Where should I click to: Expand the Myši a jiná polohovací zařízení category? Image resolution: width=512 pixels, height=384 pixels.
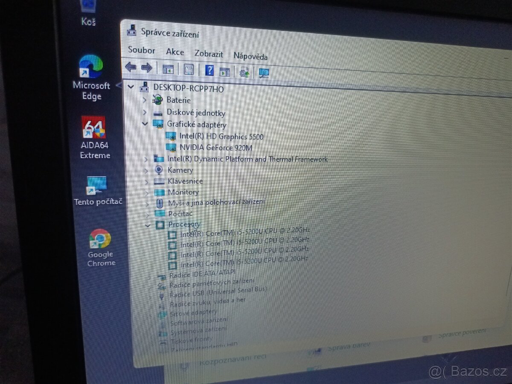pyautogui.click(x=147, y=204)
